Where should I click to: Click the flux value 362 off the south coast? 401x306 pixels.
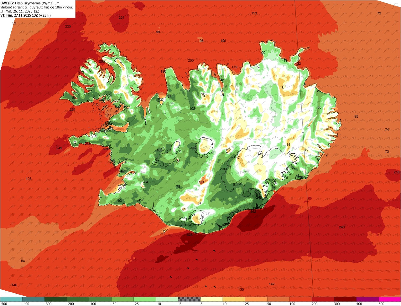[253, 212]
